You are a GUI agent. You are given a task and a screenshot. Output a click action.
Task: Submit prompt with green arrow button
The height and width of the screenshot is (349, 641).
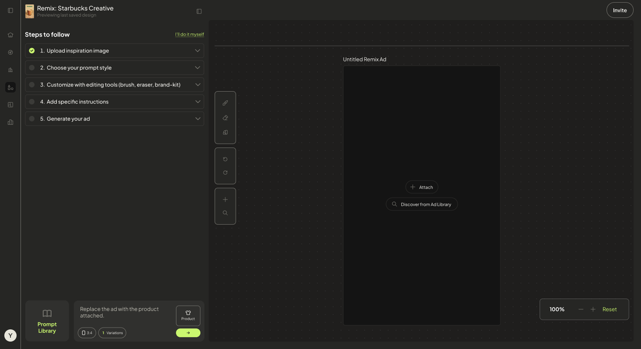point(188,333)
